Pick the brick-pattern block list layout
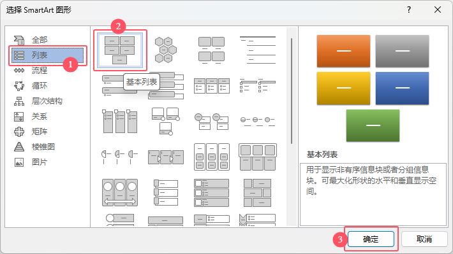This screenshot has height=254, width=453. [257, 193]
